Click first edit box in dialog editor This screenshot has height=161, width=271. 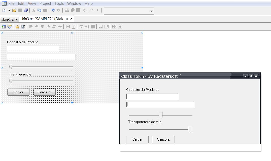coord(33,49)
